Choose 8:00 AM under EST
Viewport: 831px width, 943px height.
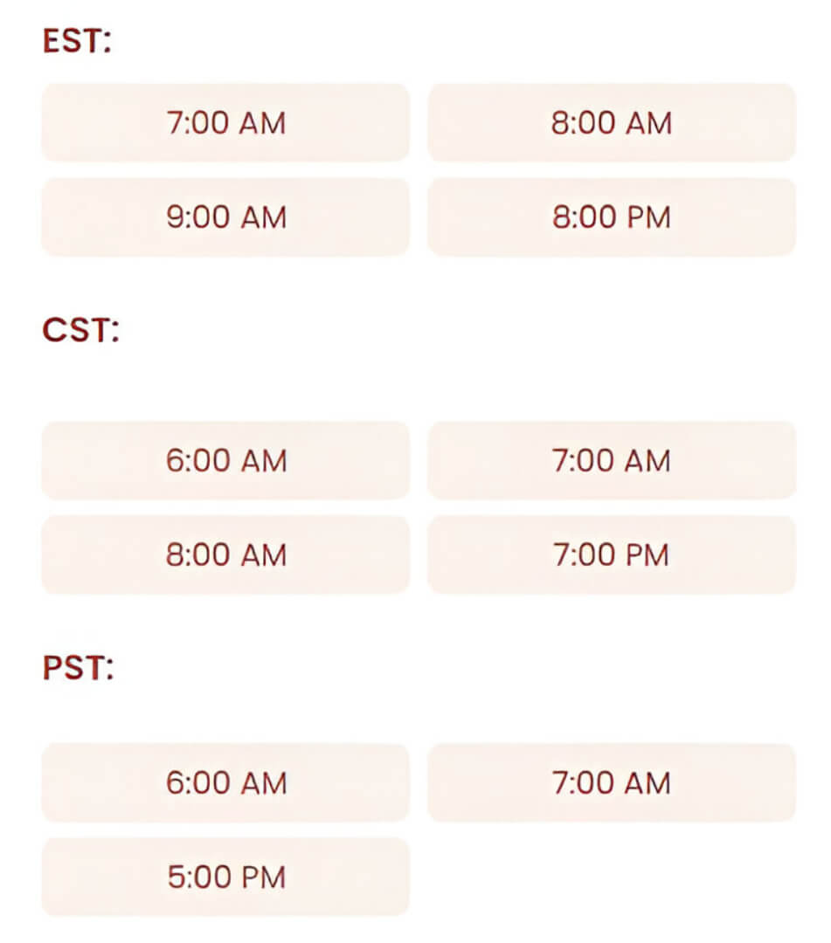point(612,123)
